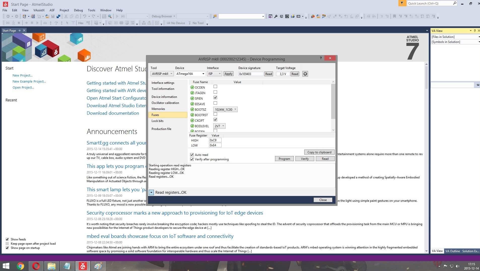Screen dimensions: 480x271
Task: Click the Quick Launch search icon
Action: [x=455, y=3]
